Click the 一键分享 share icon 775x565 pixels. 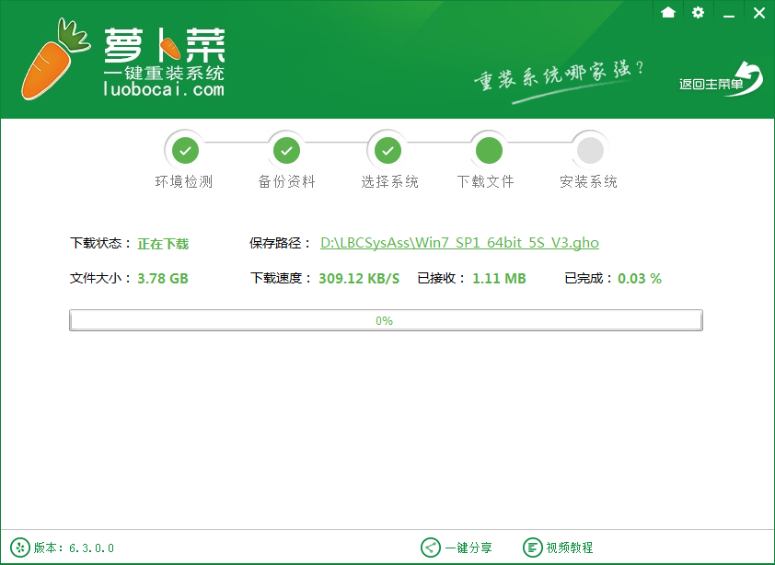pos(433,547)
